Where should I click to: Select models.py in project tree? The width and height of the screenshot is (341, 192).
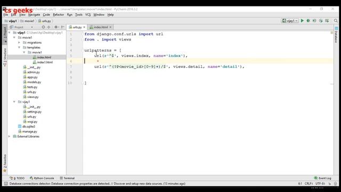pyautogui.click(x=34, y=82)
